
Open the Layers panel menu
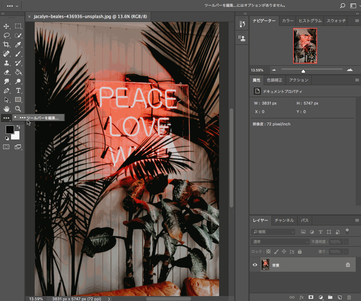click(x=357, y=220)
